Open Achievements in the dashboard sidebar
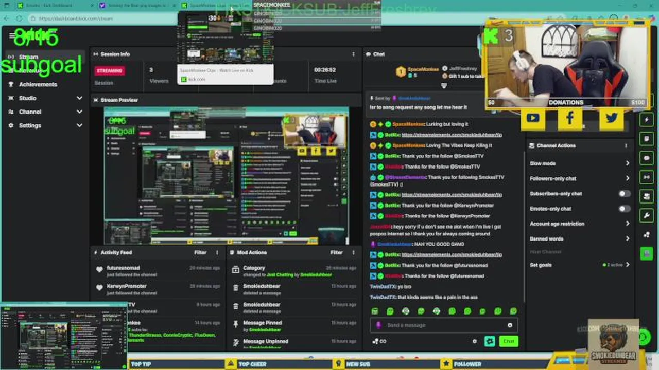Image resolution: width=659 pixels, height=370 pixels. click(38, 84)
